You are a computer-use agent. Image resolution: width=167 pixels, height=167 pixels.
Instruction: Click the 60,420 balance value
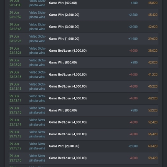pyautogui.click(x=153, y=146)
